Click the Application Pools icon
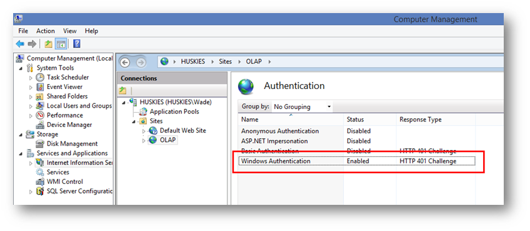The image size is (530, 231). (143, 112)
